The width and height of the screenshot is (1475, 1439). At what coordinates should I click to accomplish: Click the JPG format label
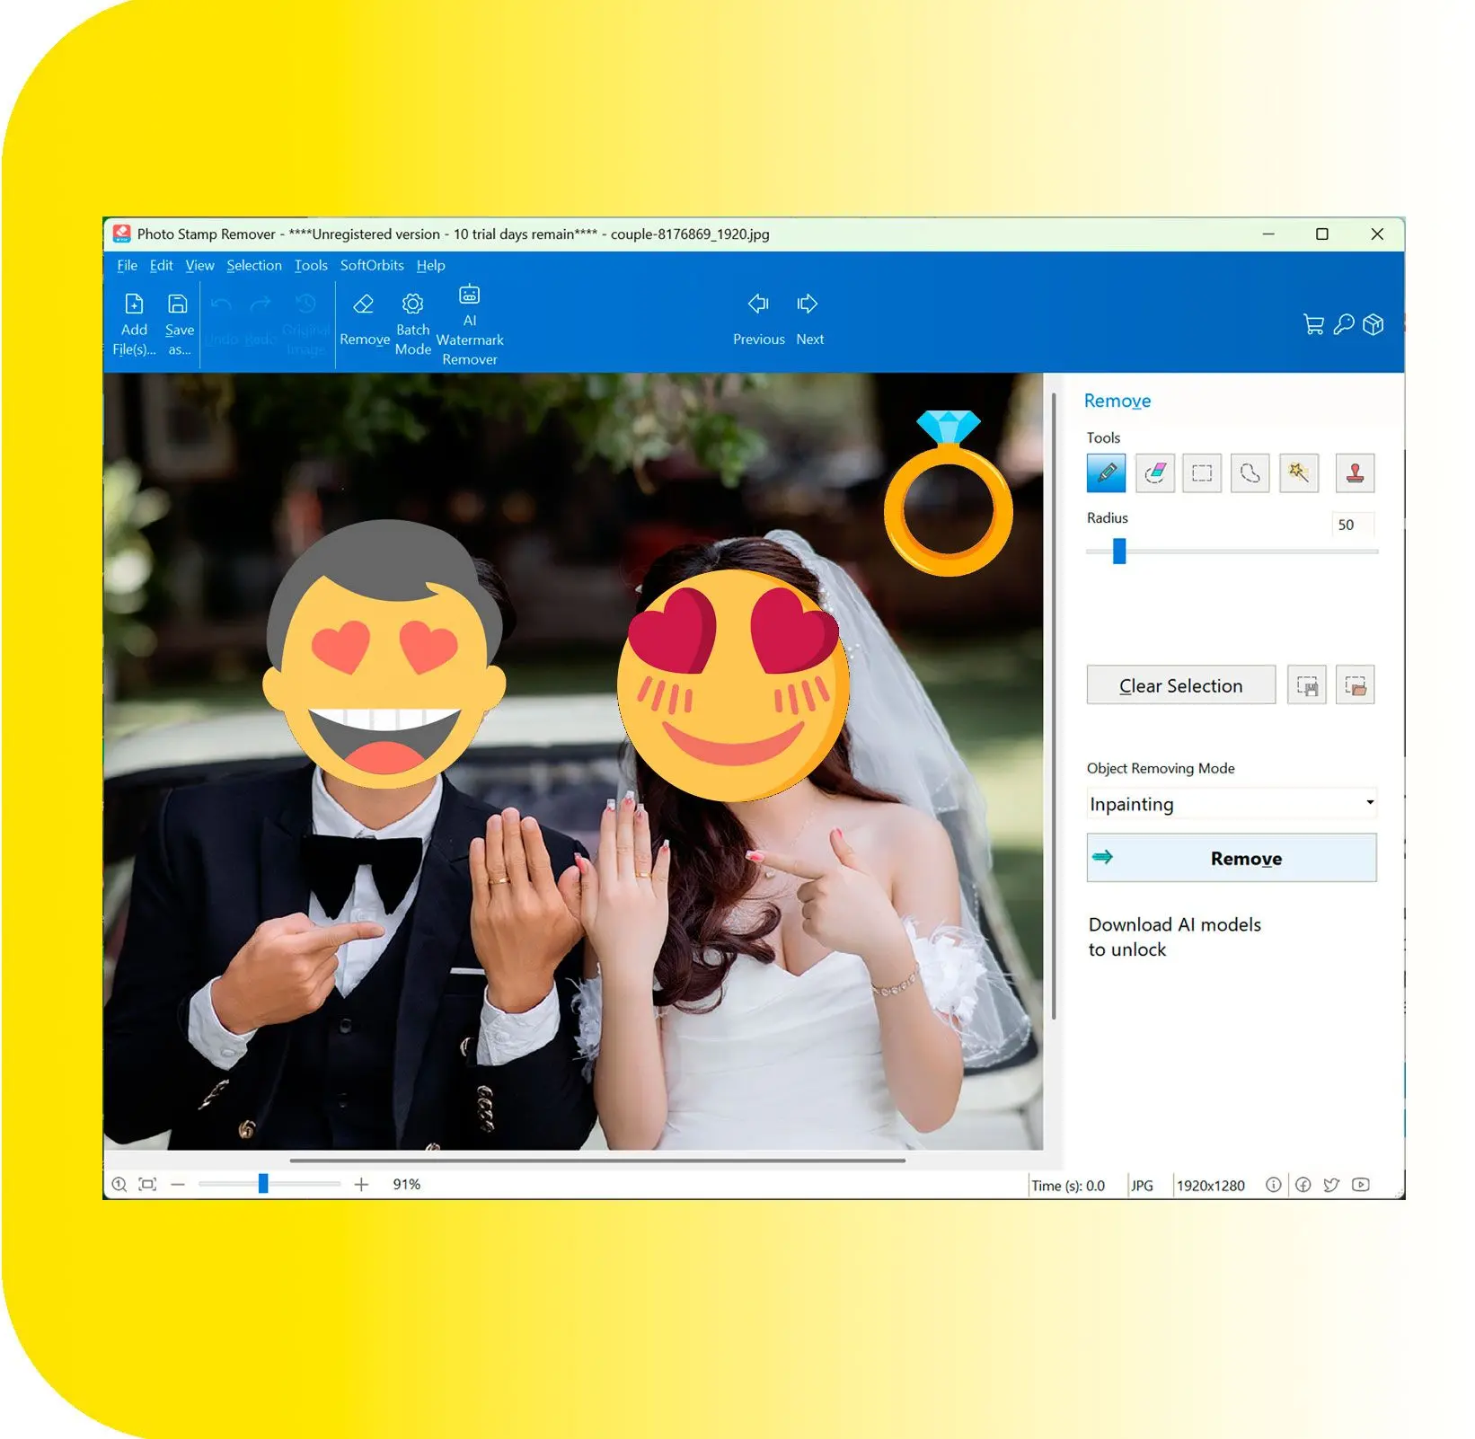tap(1142, 1186)
